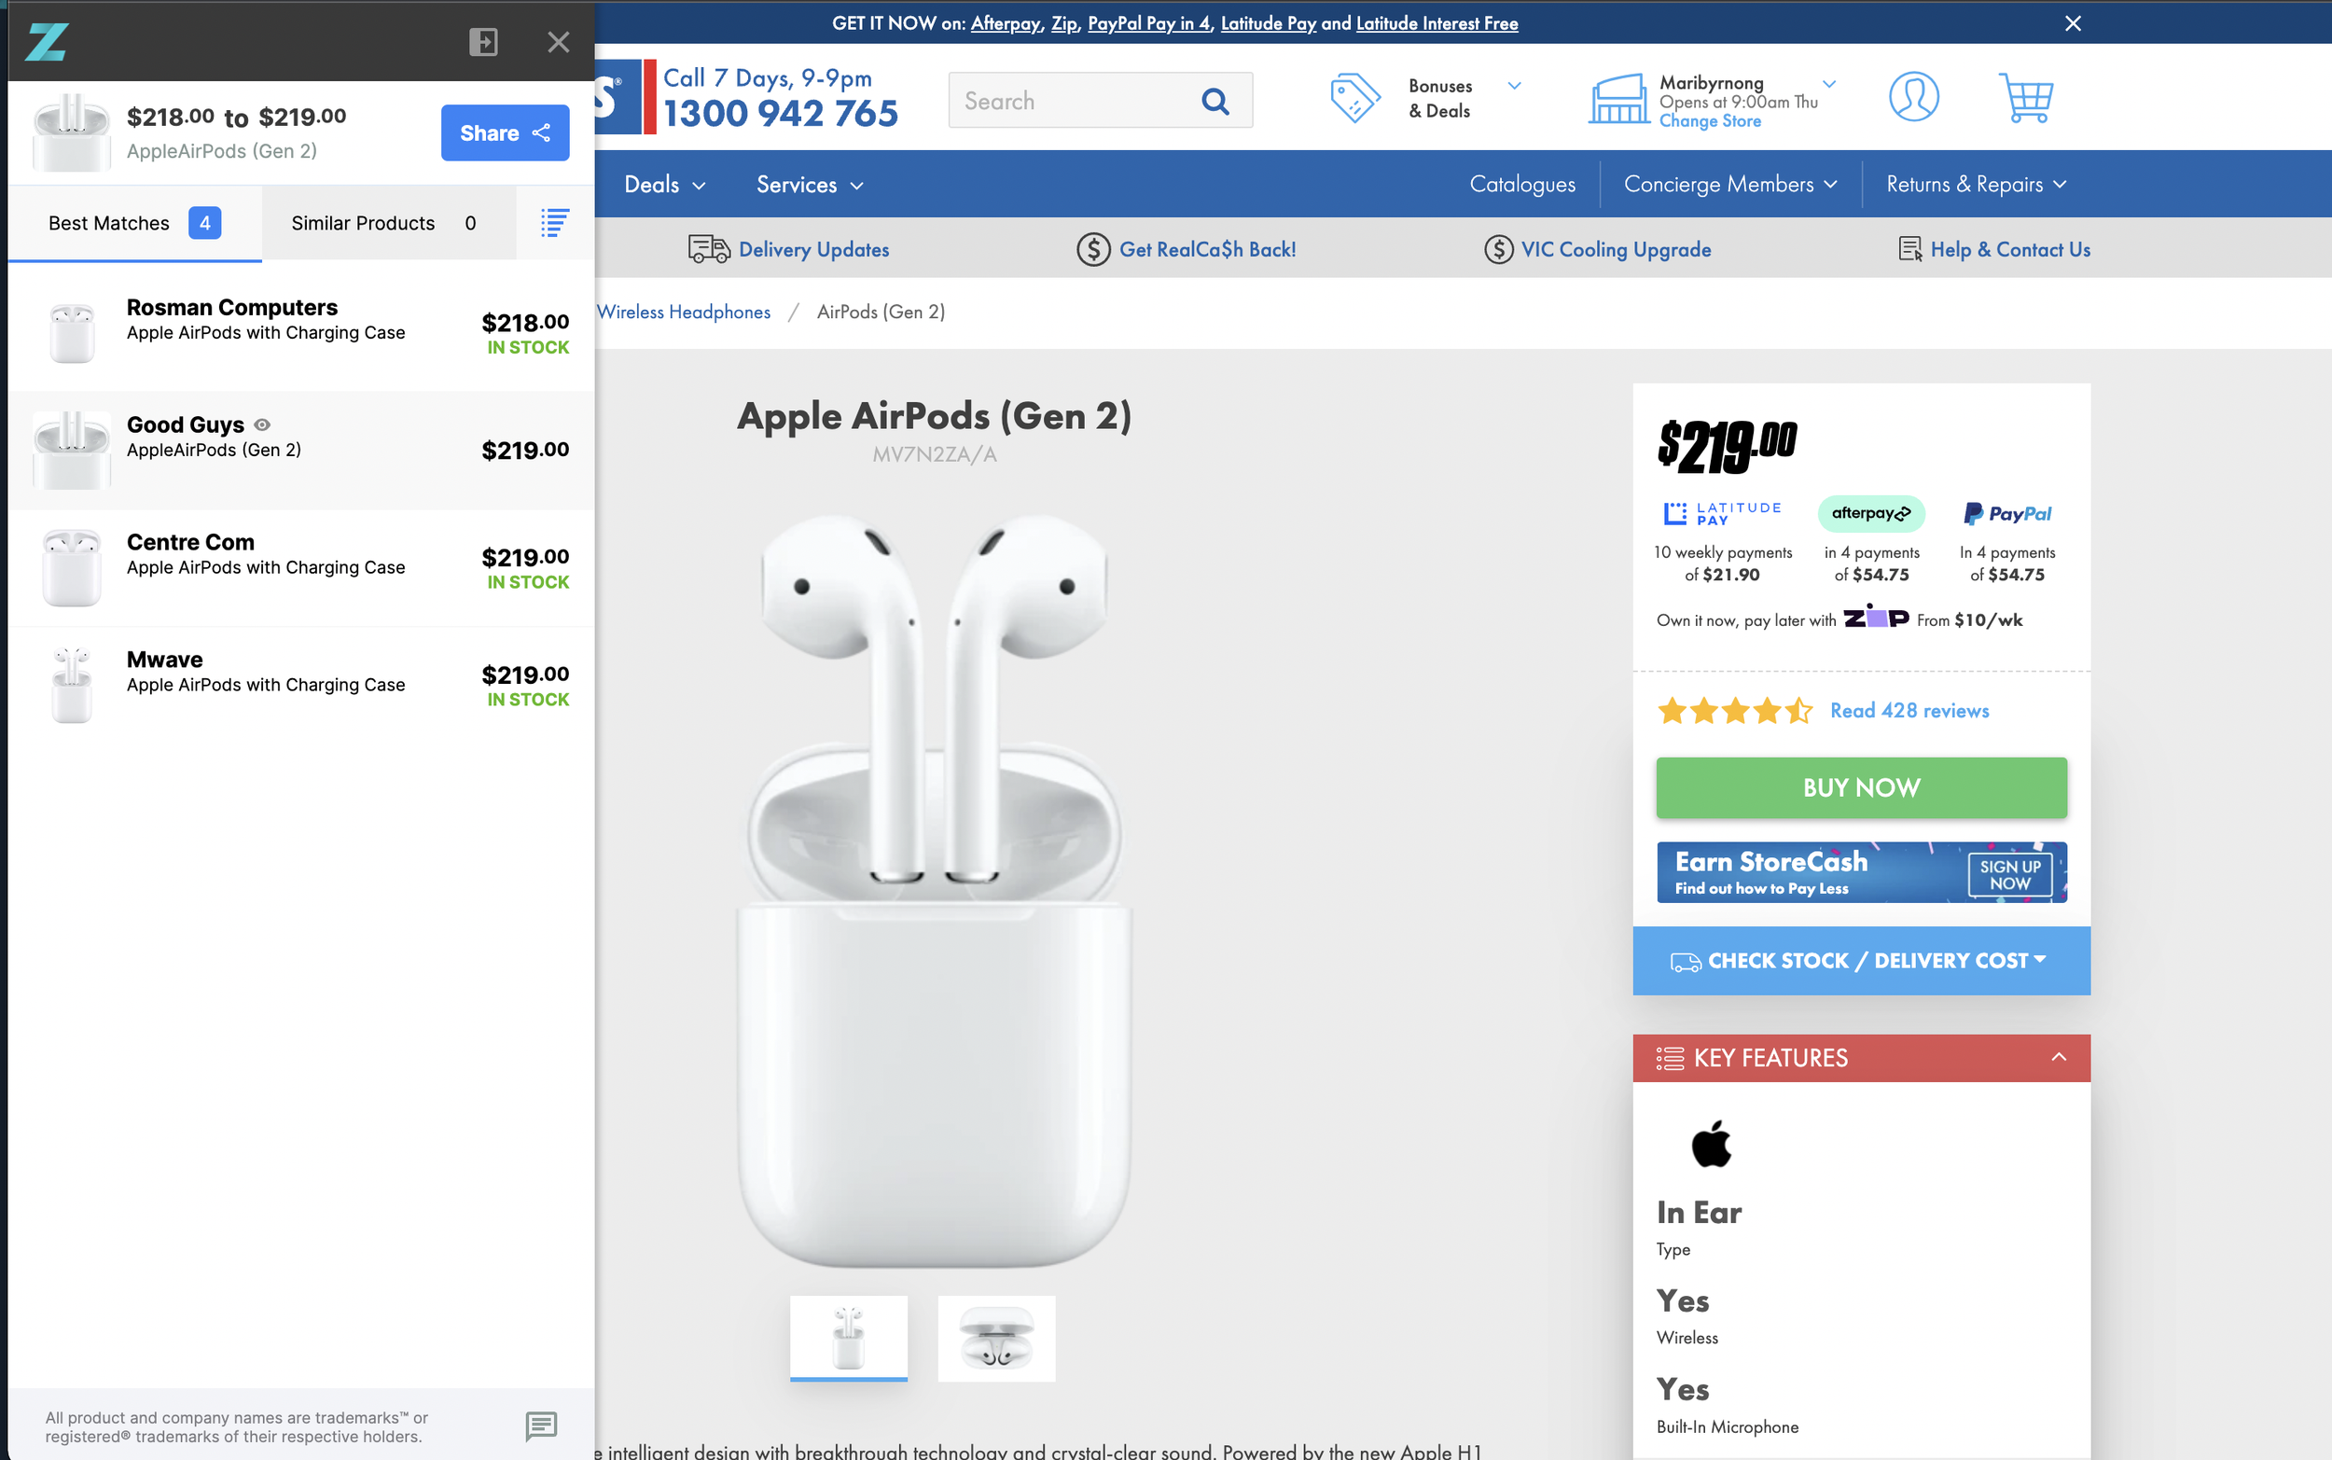Collapse the Key Features section
2332x1460 pixels.
click(2058, 1057)
